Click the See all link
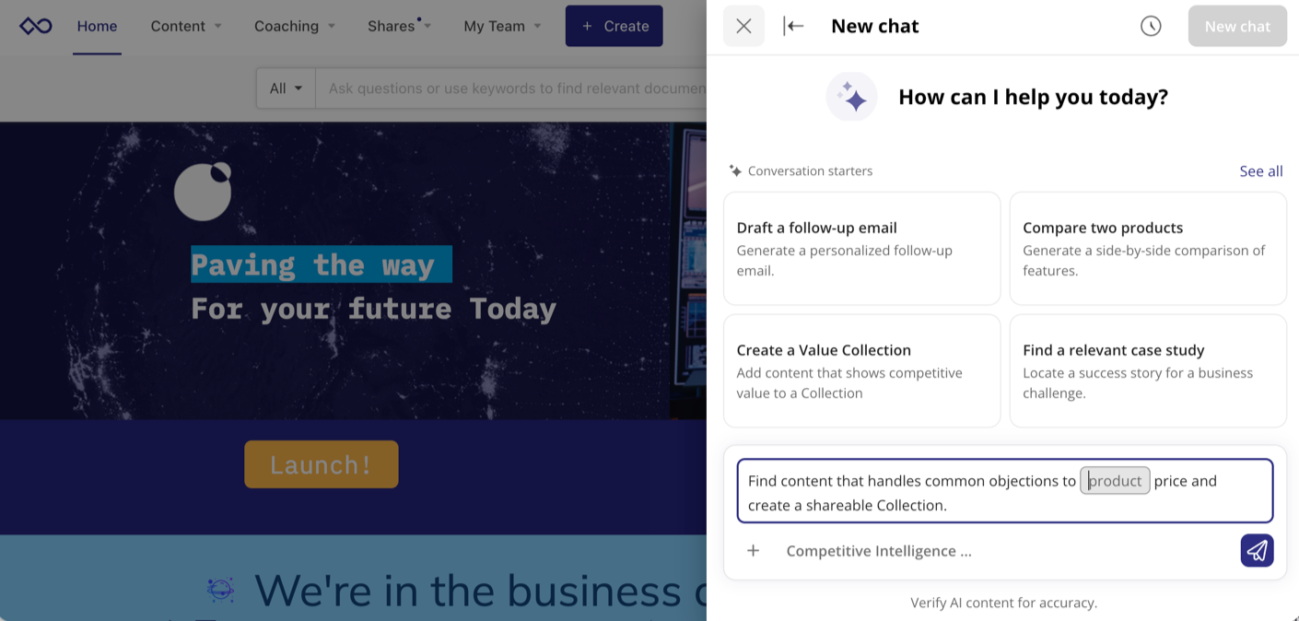Image resolution: width=1299 pixels, height=621 pixels. pos(1260,170)
